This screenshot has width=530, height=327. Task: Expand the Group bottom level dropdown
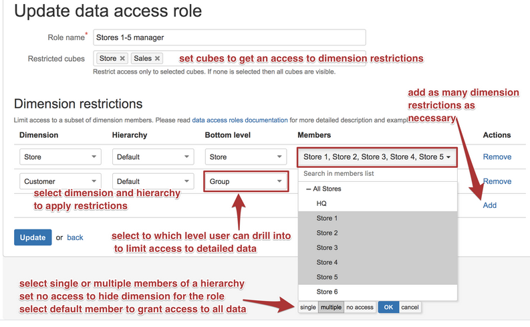pyautogui.click(x=245, y=181)
